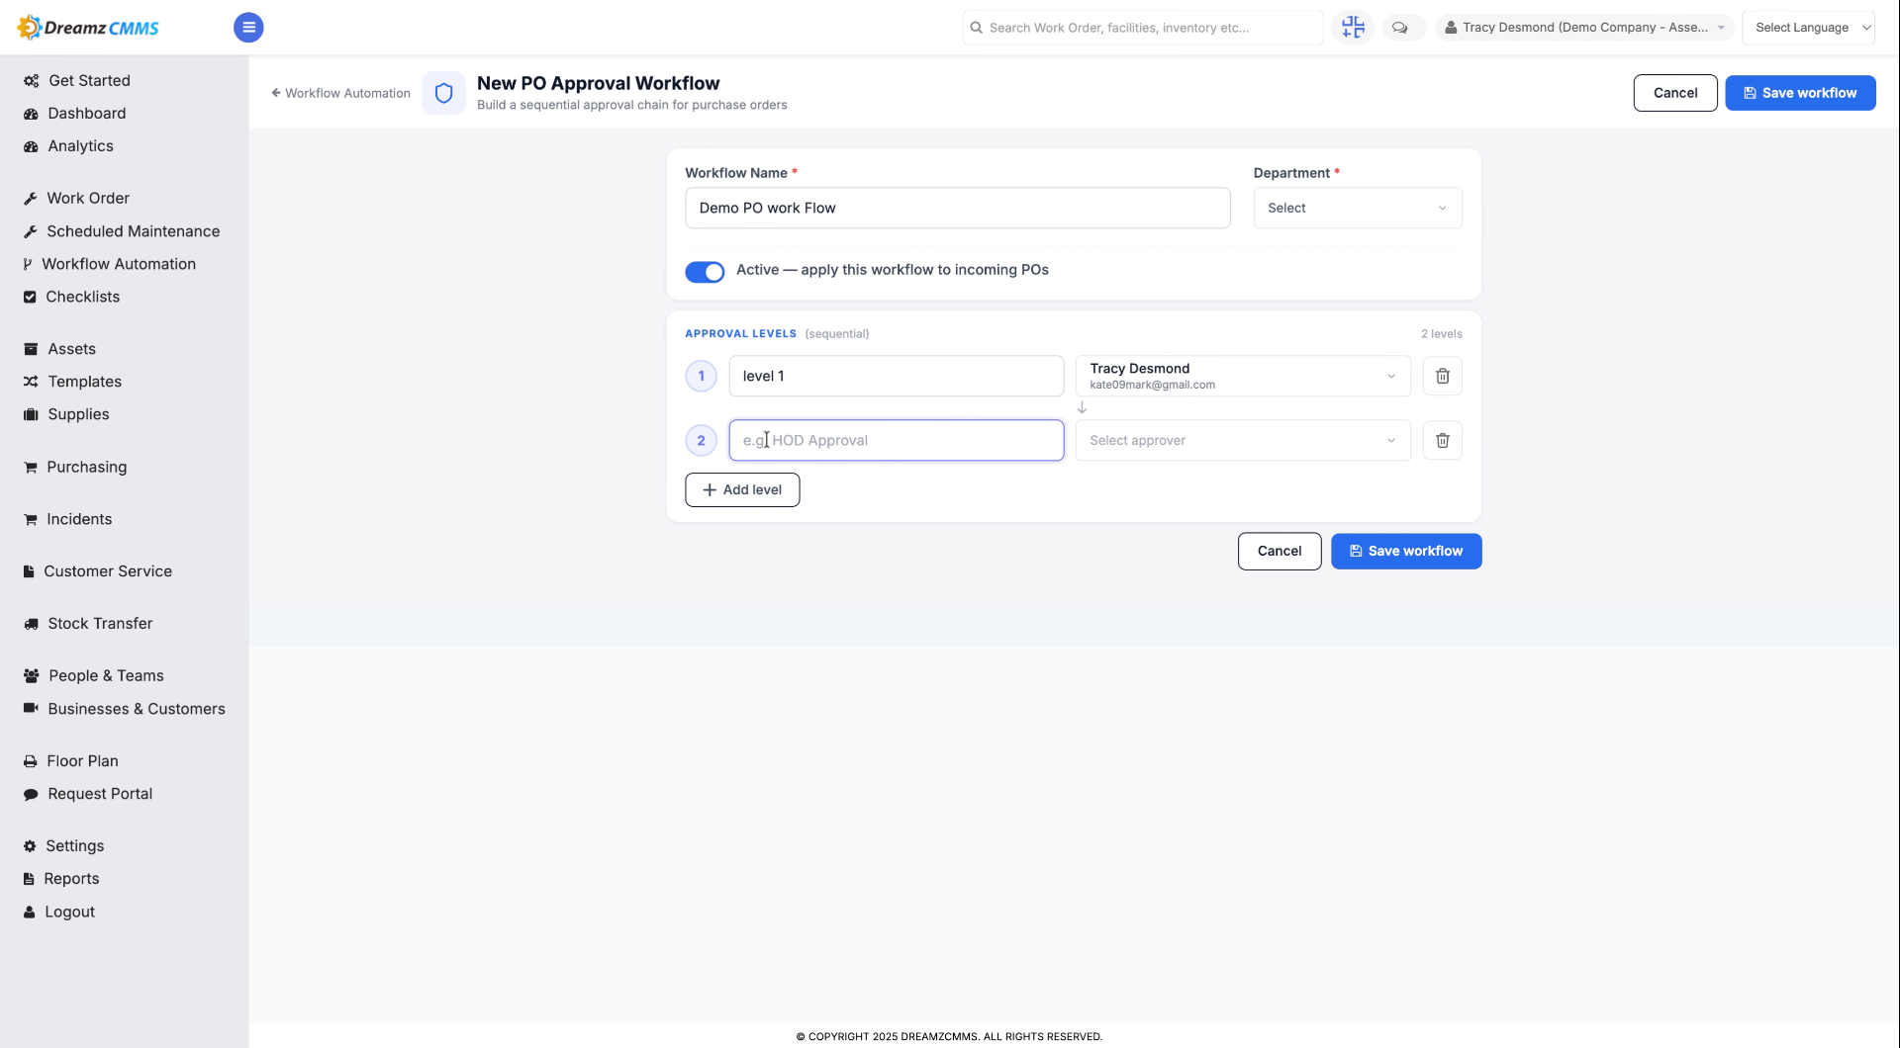Go to Work Order in the sidebar
This screenshot has width=1900, height=1048.
tap(87, 198)
